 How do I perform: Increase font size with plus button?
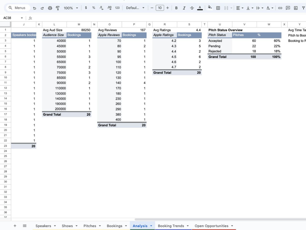167,8
